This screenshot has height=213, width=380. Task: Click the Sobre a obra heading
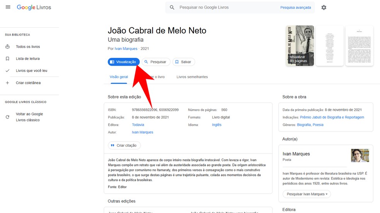coord(294,97)
